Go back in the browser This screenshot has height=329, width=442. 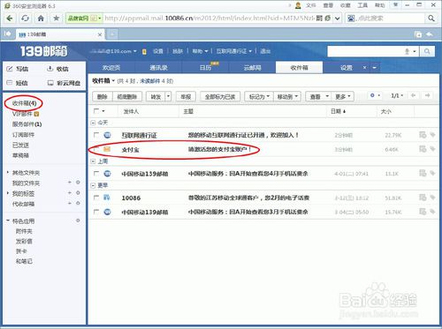point(10,19)
